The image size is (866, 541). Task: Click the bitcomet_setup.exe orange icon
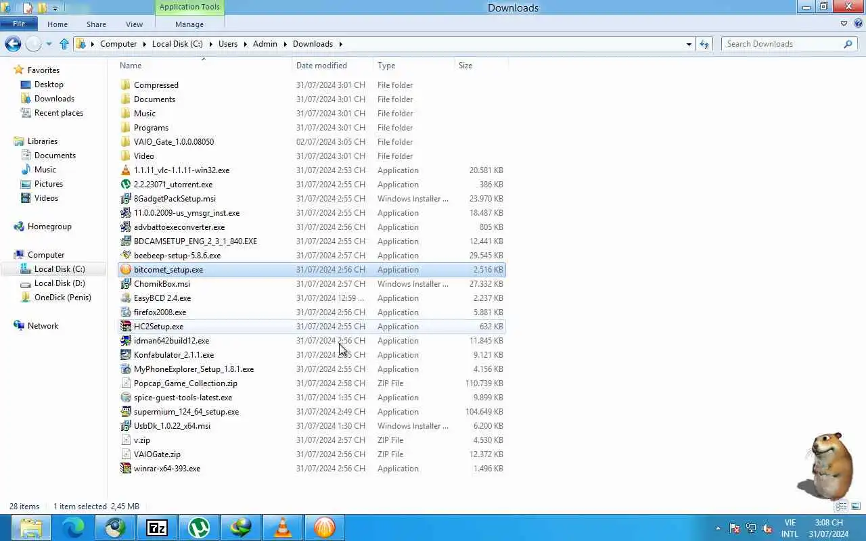[125, 270]
